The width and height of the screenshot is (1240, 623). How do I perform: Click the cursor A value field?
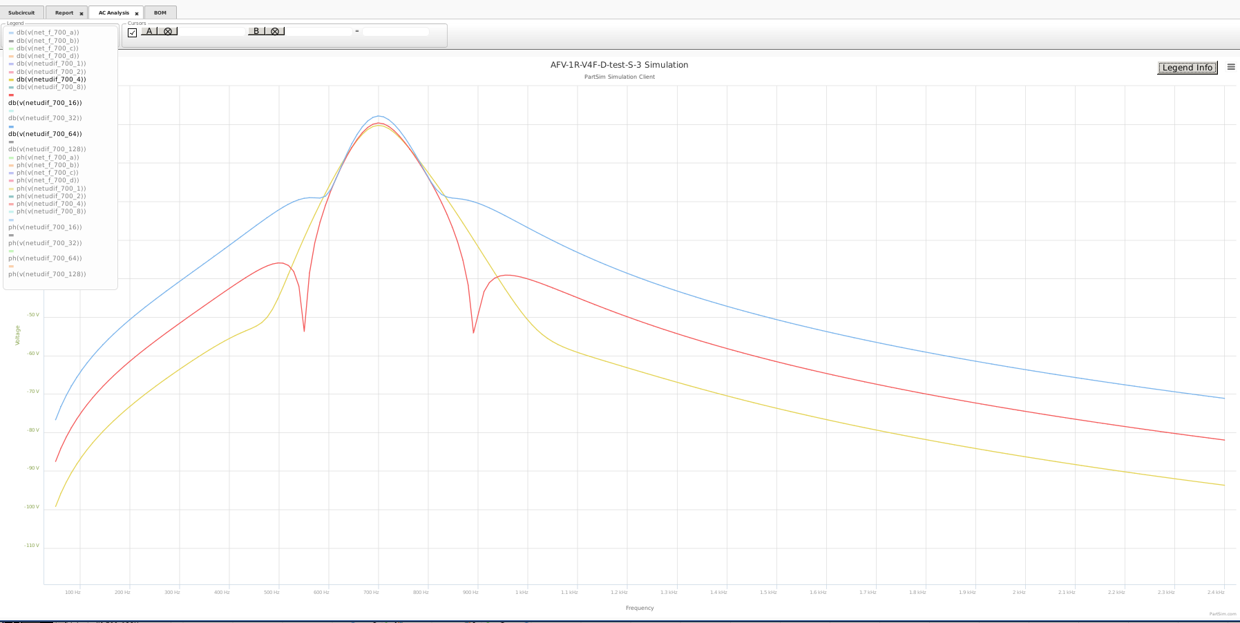tap(212, 32)
